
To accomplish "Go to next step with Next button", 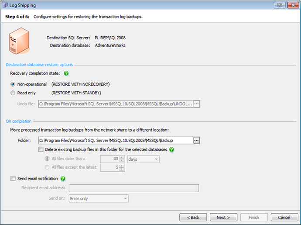I will click(x=223, y=217).
